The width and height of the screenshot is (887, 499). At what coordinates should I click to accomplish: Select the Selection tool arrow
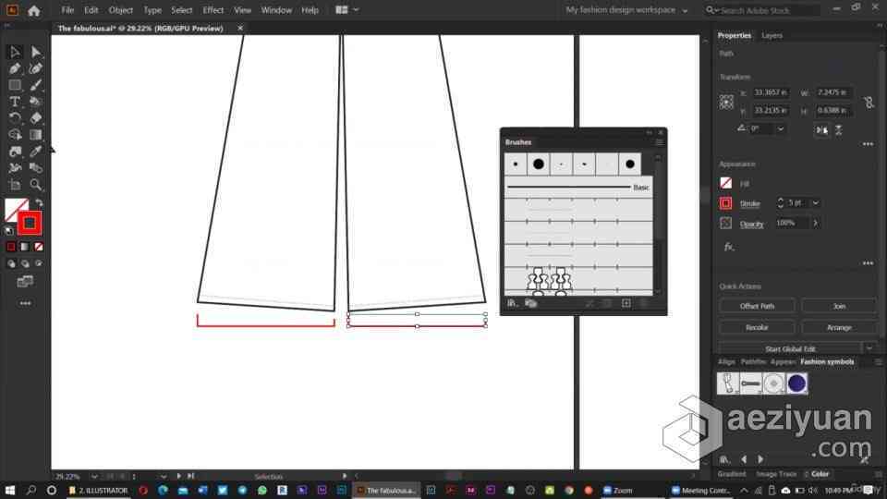click(15, 52)
